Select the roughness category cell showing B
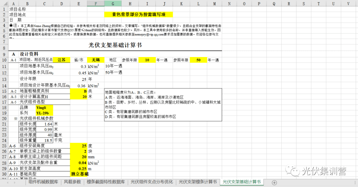This screenshot has height=187, width=358. [x=79, y=91]
